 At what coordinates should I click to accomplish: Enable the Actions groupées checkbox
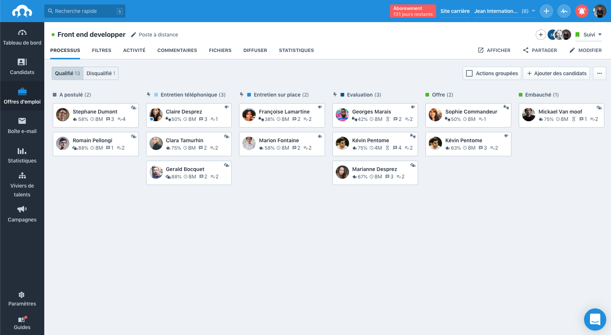click(x=469, y=73)
